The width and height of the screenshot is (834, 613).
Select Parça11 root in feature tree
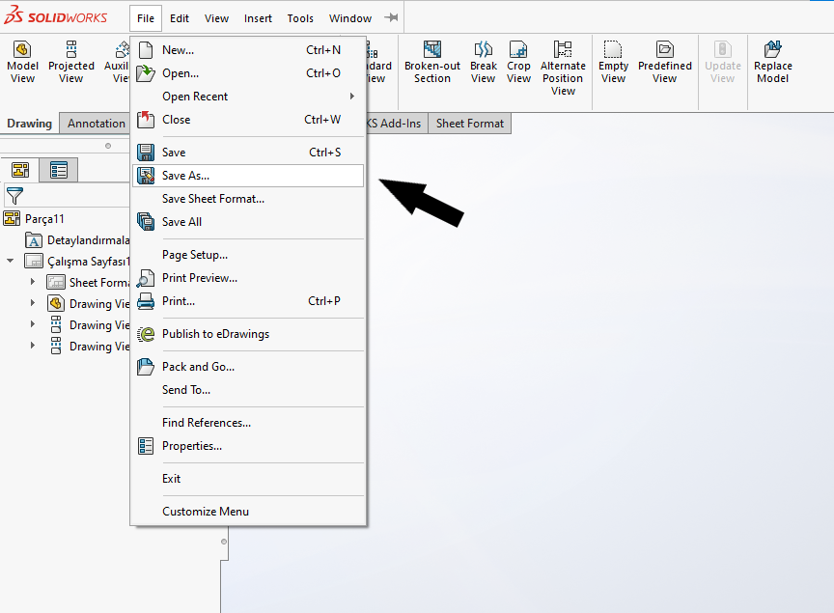tap(44, 219)
